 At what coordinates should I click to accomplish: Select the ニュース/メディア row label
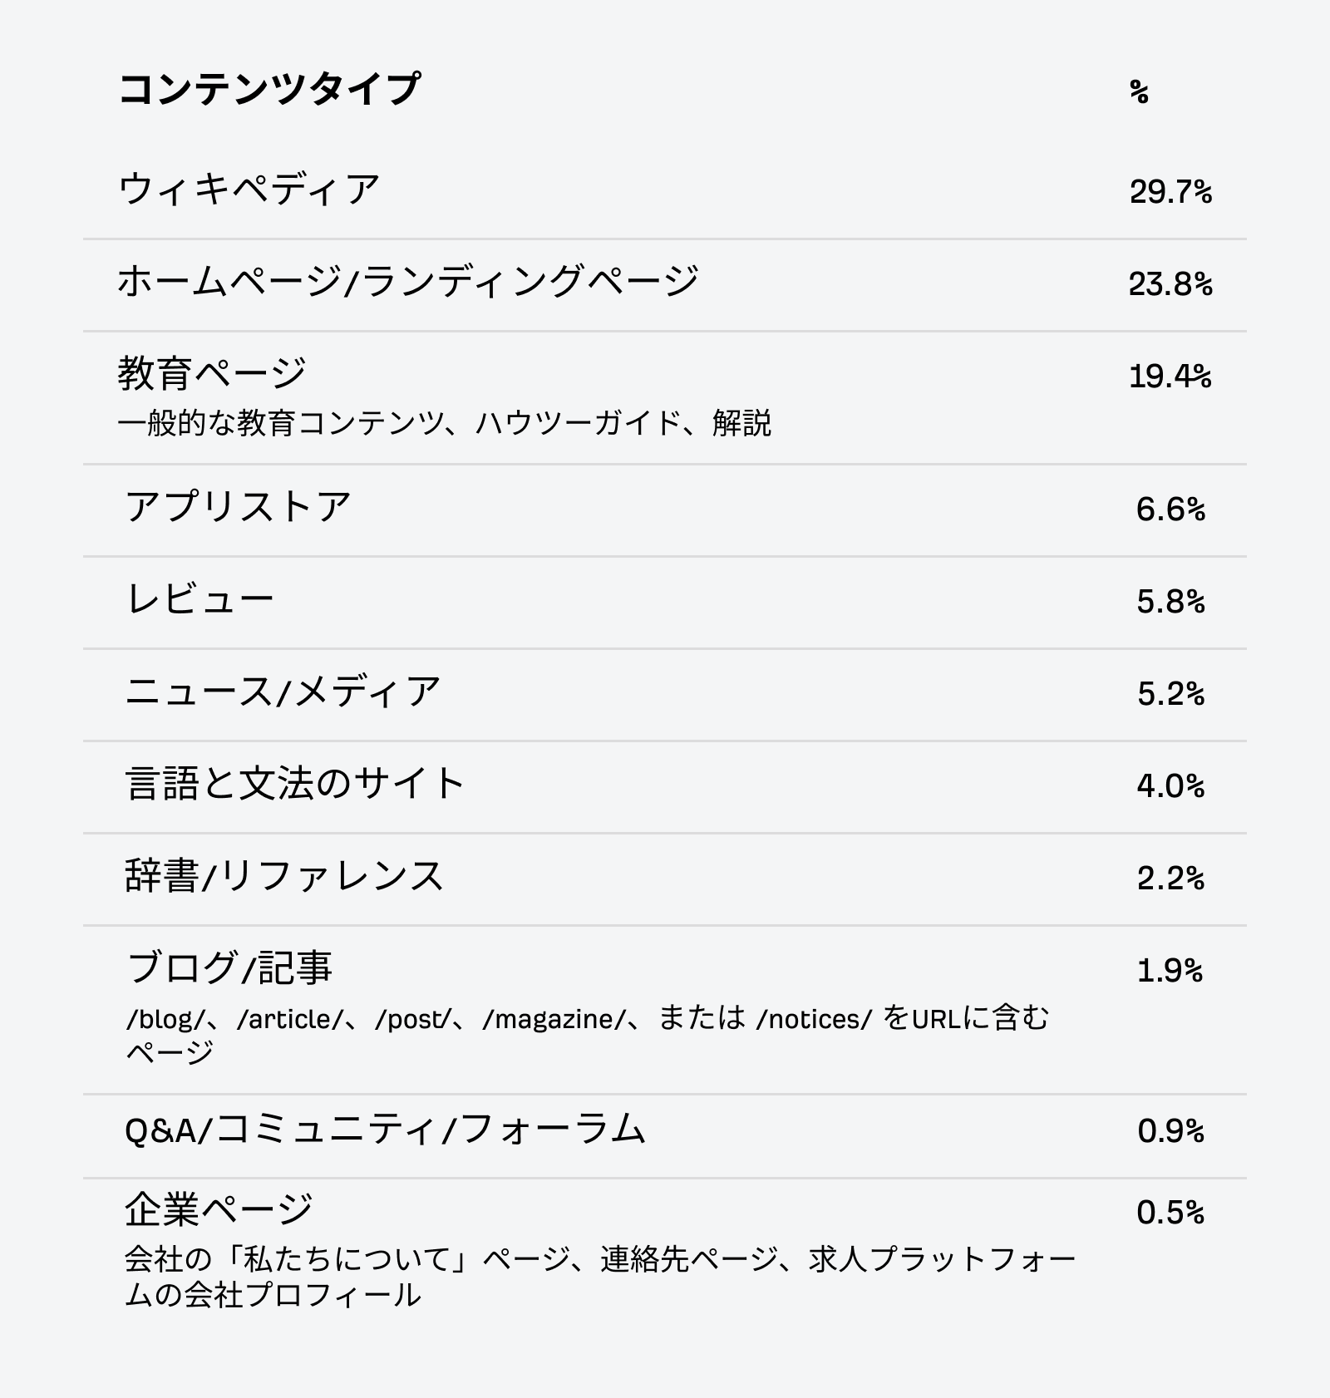283,692
